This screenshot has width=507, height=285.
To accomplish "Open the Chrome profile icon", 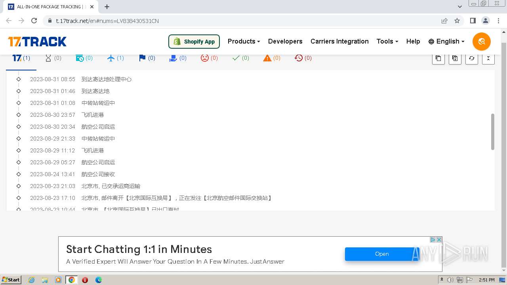I will [x=485, y=21].
